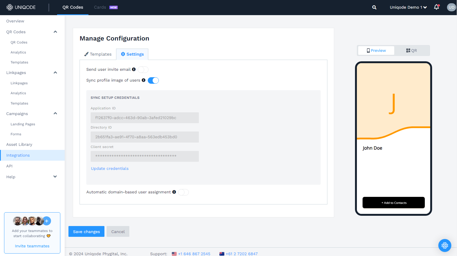
Task: Select the Settings configuration tab
Action: point(132,54)
